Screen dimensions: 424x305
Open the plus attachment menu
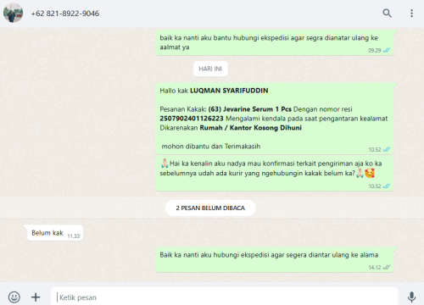click(36, 297)
